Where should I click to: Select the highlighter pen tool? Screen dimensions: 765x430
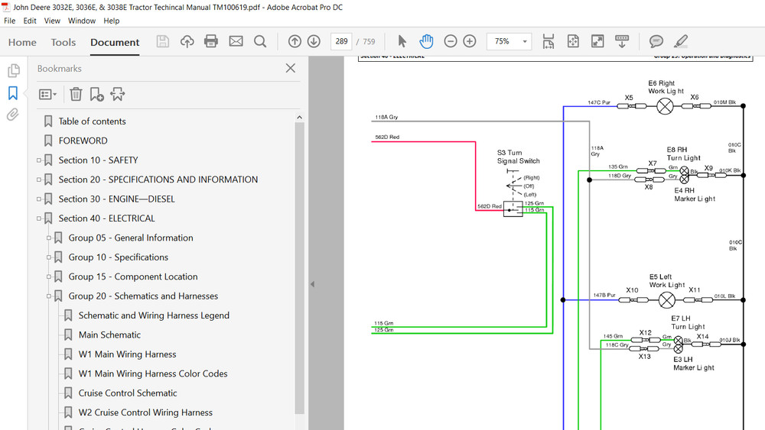[x=681, y=41]
